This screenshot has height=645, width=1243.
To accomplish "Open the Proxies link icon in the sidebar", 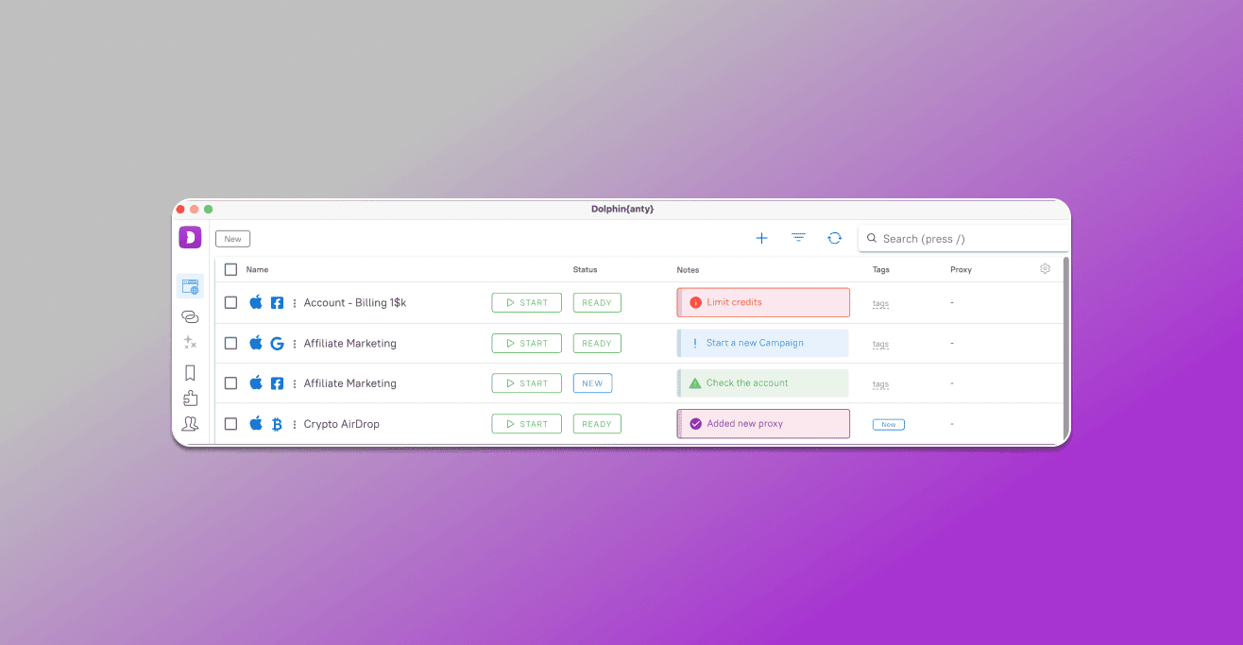I will pyautogui.click(x=190, y=316).
